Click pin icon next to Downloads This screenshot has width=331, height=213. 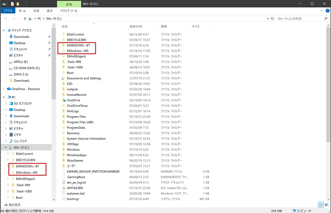coord(49,37)
